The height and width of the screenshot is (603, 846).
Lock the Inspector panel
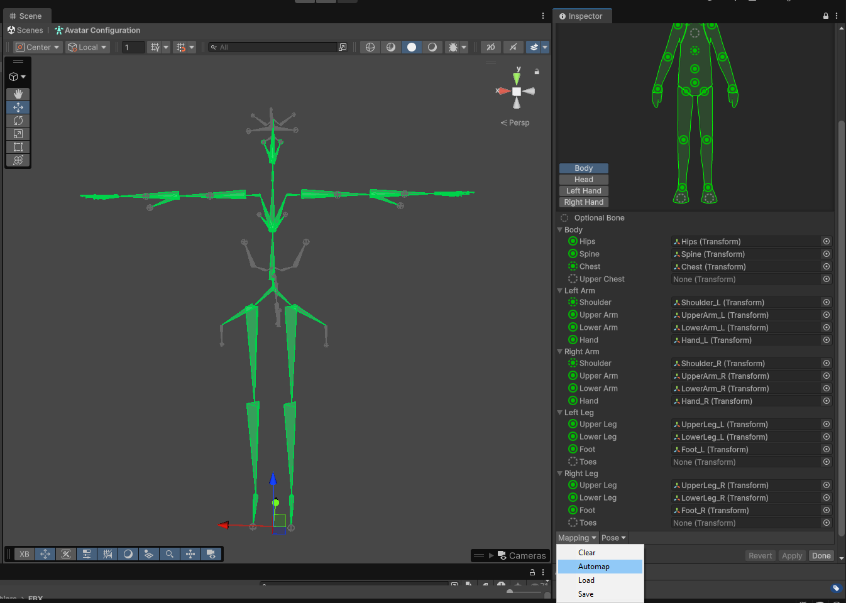pos(825,15)
